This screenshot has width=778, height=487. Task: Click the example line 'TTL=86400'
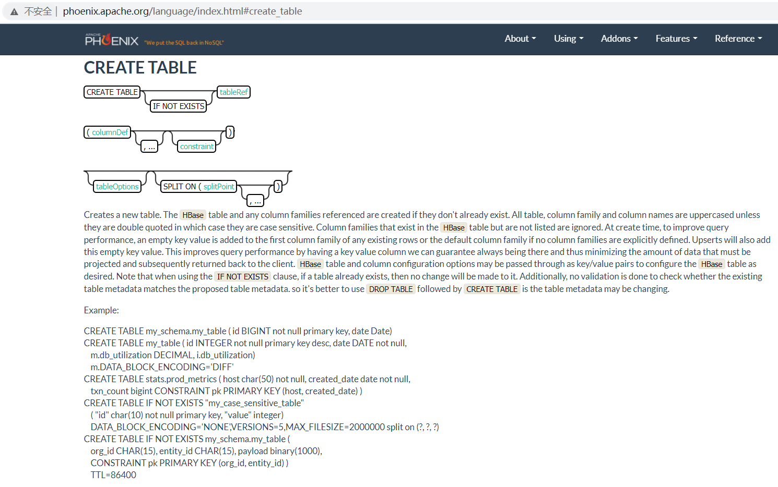tap(113, 475)
